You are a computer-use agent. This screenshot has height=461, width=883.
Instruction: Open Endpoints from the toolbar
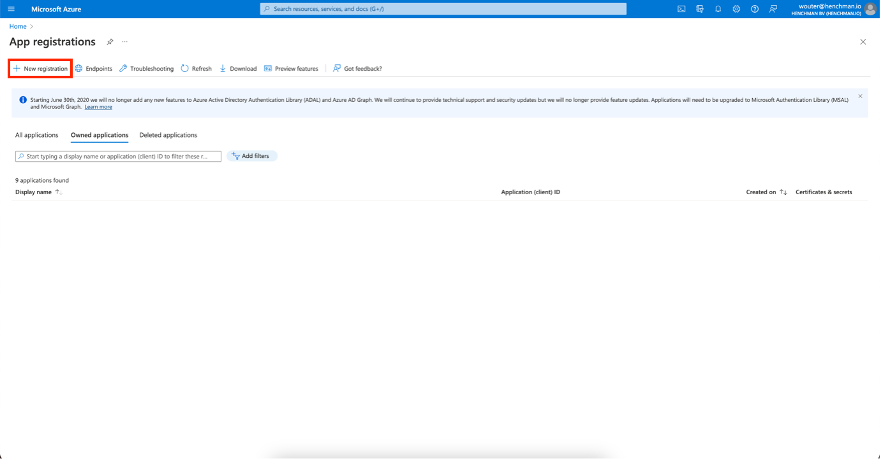tap(93, 69)
